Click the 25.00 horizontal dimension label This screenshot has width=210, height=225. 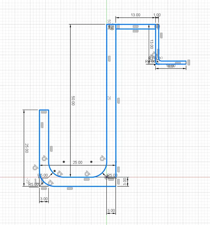coord(78,162)
